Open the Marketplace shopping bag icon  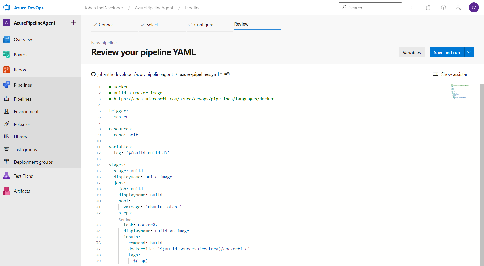coord(428,7)
